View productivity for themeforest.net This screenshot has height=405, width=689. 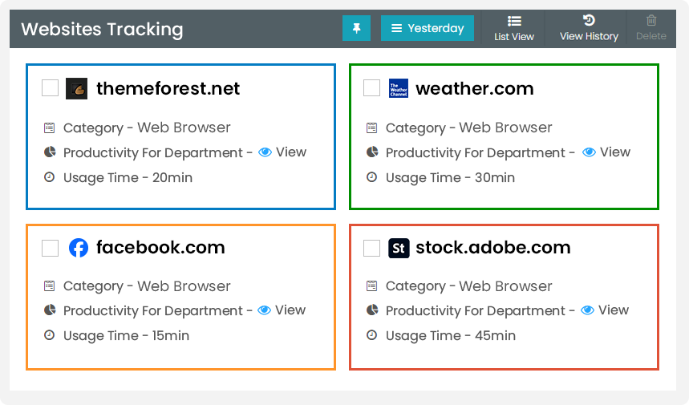[282, 152]
